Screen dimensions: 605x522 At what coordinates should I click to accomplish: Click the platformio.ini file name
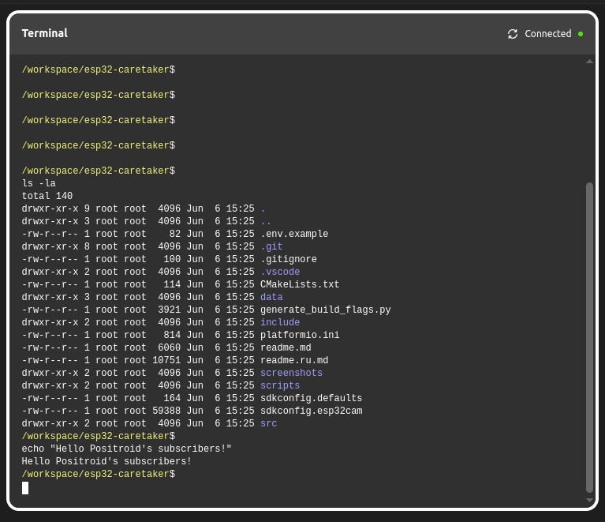(300, 335)
